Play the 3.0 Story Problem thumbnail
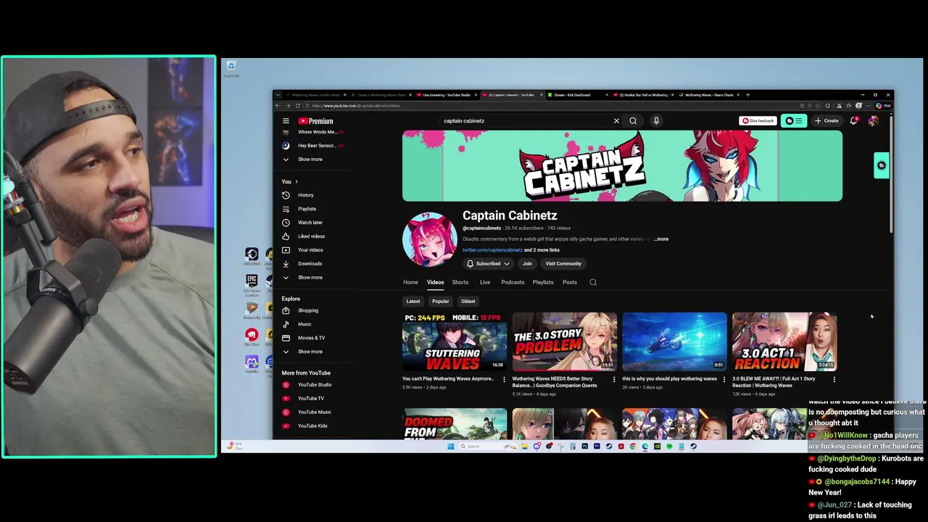928x522 pixels. click(565, 341)
